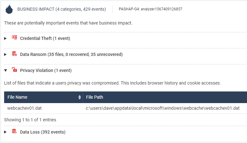Collapse the Privacy Violation section arrow
This screenshot has height=143, width=247.
click(6, 70)
